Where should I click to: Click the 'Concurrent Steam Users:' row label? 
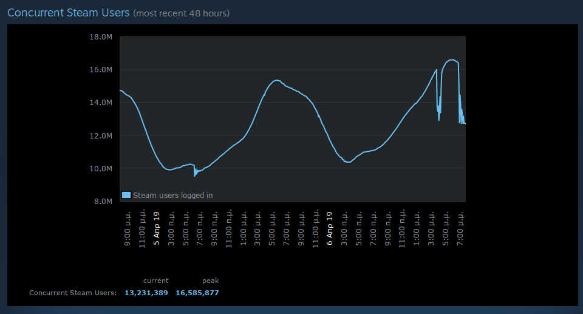[x=73, y=293]
